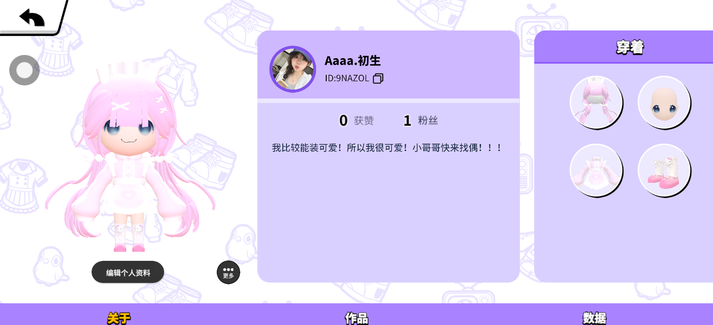This screenshot has width=713, height=325.
Task: View the 获赞 likes count
Action: pos(356,120)
